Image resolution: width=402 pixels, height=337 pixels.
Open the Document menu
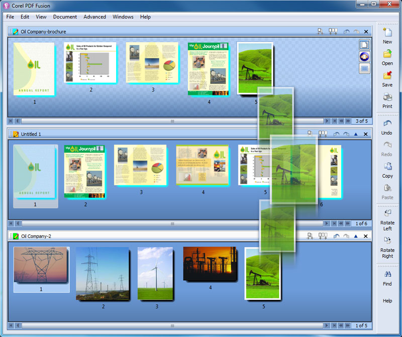point(65,17)
